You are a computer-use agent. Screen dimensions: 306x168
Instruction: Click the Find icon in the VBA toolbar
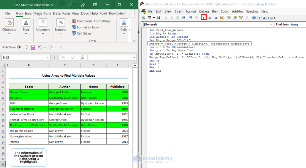pos(184,17)
